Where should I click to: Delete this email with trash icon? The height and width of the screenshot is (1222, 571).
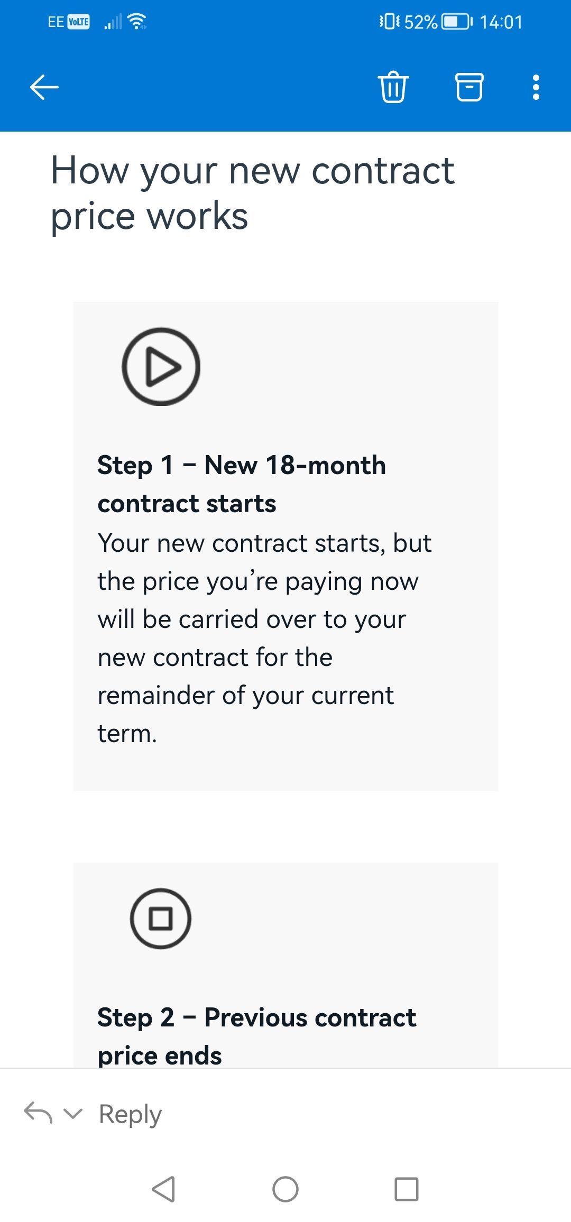tap(393, 87)
